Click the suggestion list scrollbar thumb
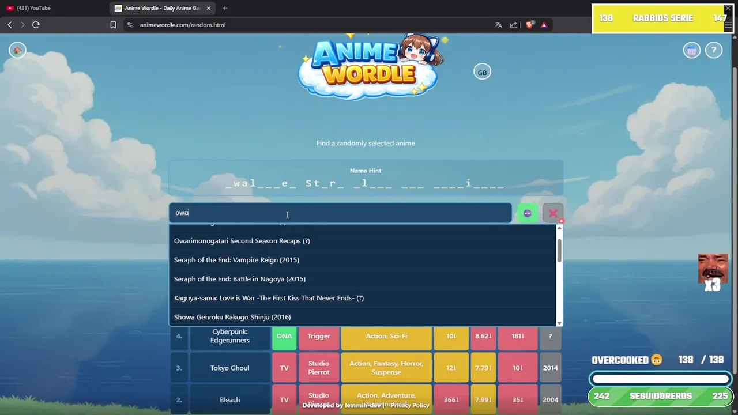 (559, 250)
